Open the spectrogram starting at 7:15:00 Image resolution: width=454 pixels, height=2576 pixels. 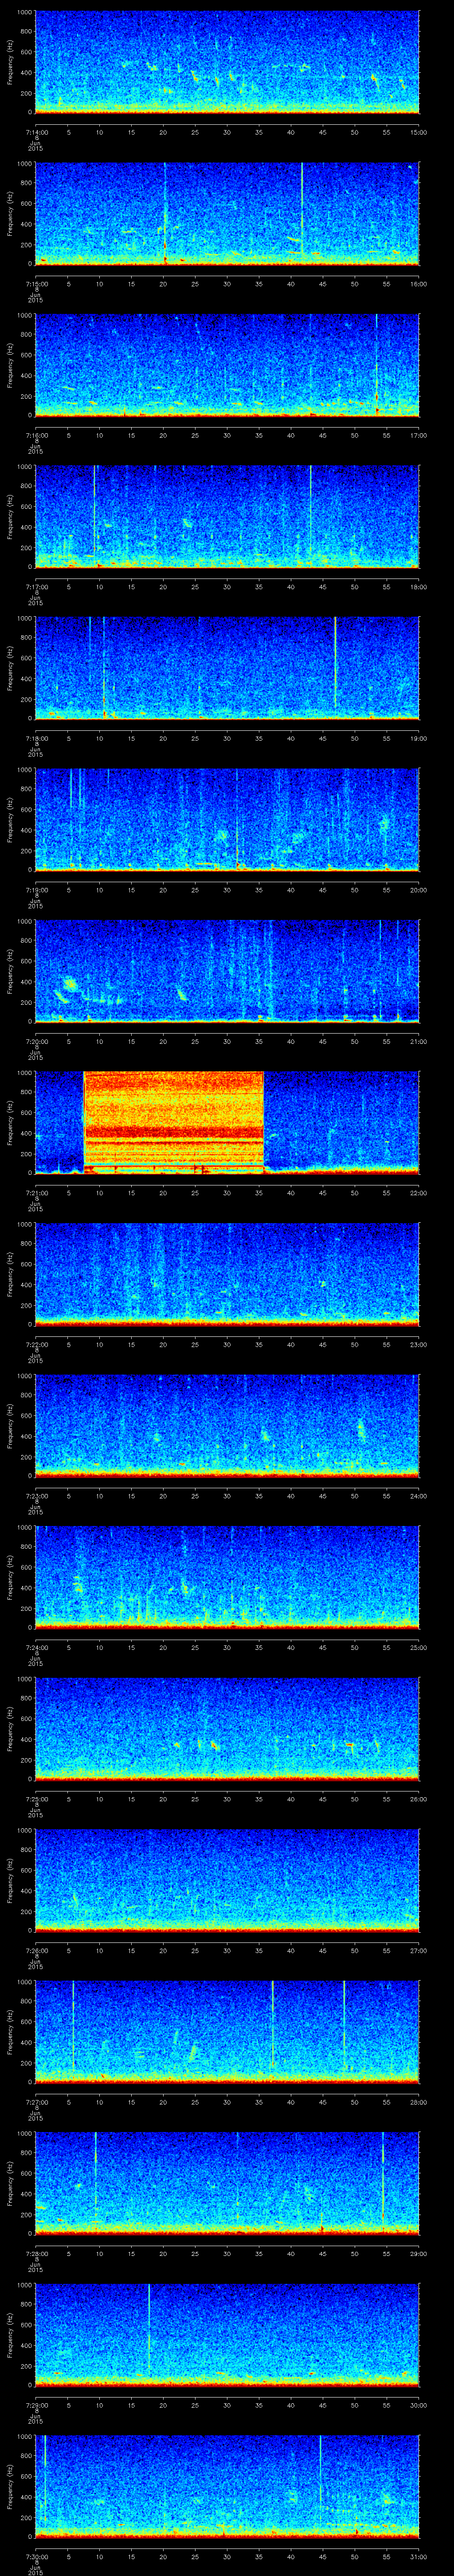pos(227,214)
